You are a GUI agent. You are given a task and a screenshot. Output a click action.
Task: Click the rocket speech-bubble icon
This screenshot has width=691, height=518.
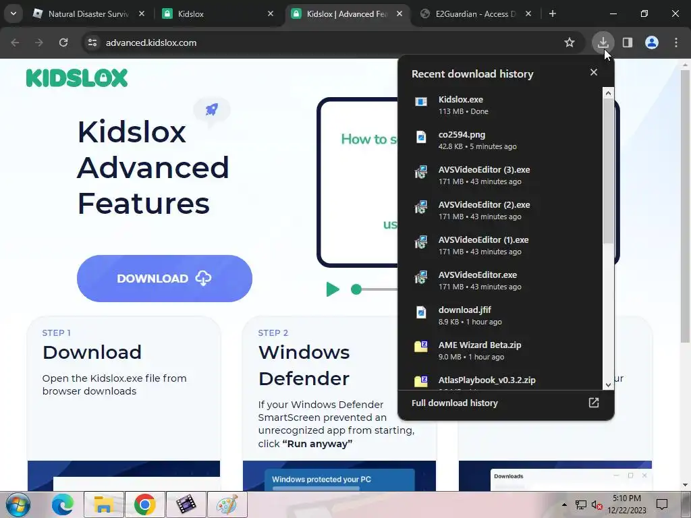click(x=212, y=110)
